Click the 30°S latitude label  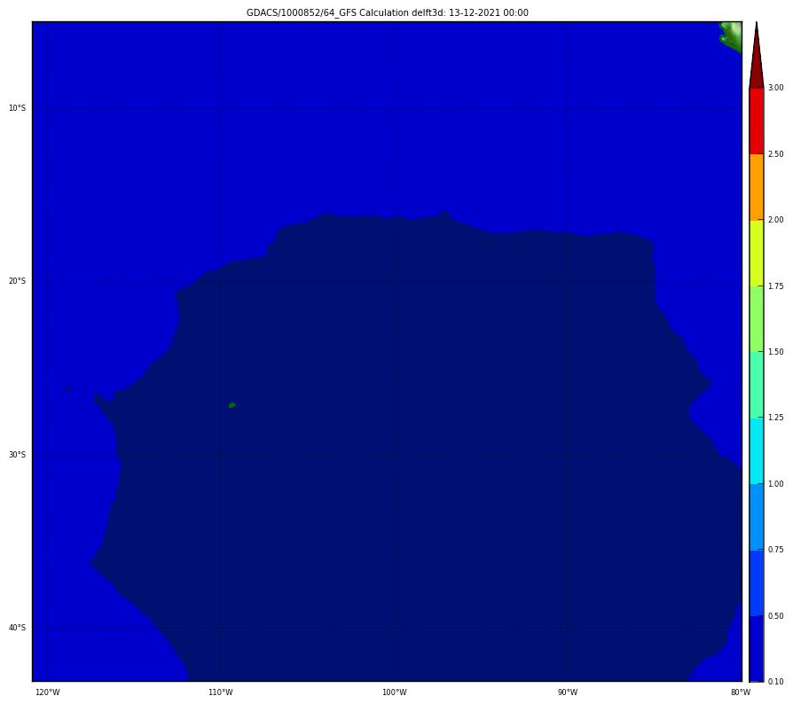click(17, 455)
